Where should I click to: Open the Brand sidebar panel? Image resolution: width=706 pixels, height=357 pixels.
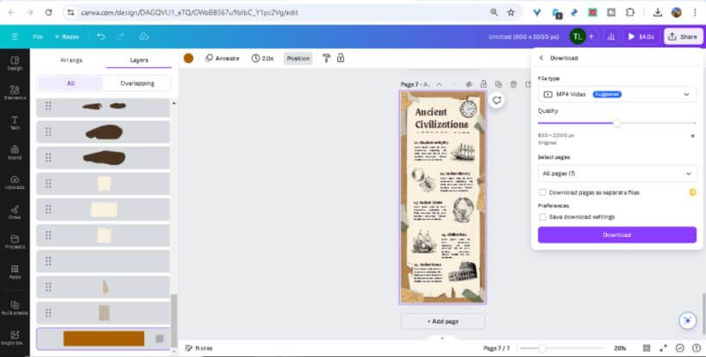15,153
